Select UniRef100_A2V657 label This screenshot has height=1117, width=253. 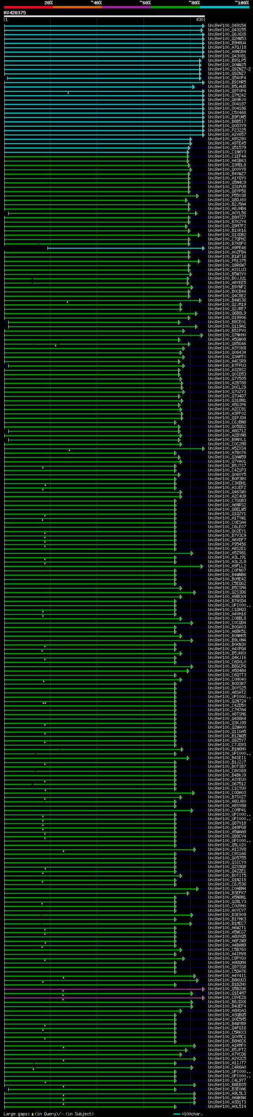pos(227,134)
